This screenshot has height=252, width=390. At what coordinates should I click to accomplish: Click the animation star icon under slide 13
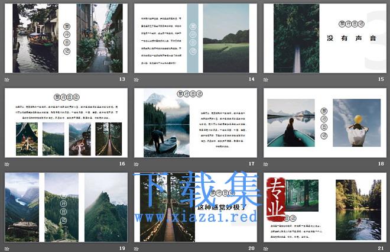(7, 80)
